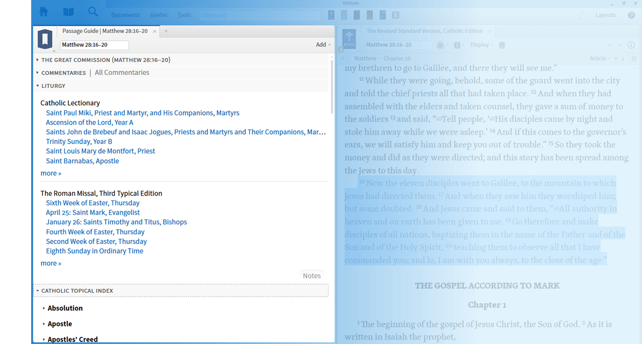The width and height of the screenshot is (642, 344).
Task: Expand the contents pane chevron beside Matthew
Action: click(x=343, y=58)
